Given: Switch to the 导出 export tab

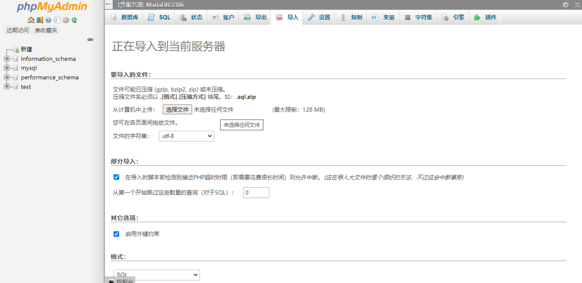Looking at the screenshot, I should click(x=255, y=18).
